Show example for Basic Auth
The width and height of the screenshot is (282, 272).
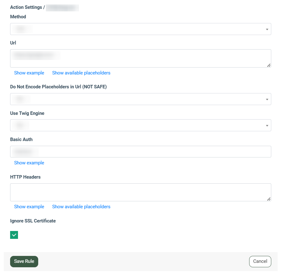pyautogui.click(x=29, y=163)
